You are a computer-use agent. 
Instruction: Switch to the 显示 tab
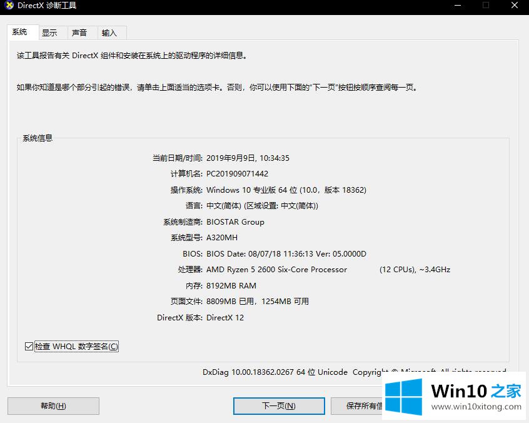(x=49, y=33)
